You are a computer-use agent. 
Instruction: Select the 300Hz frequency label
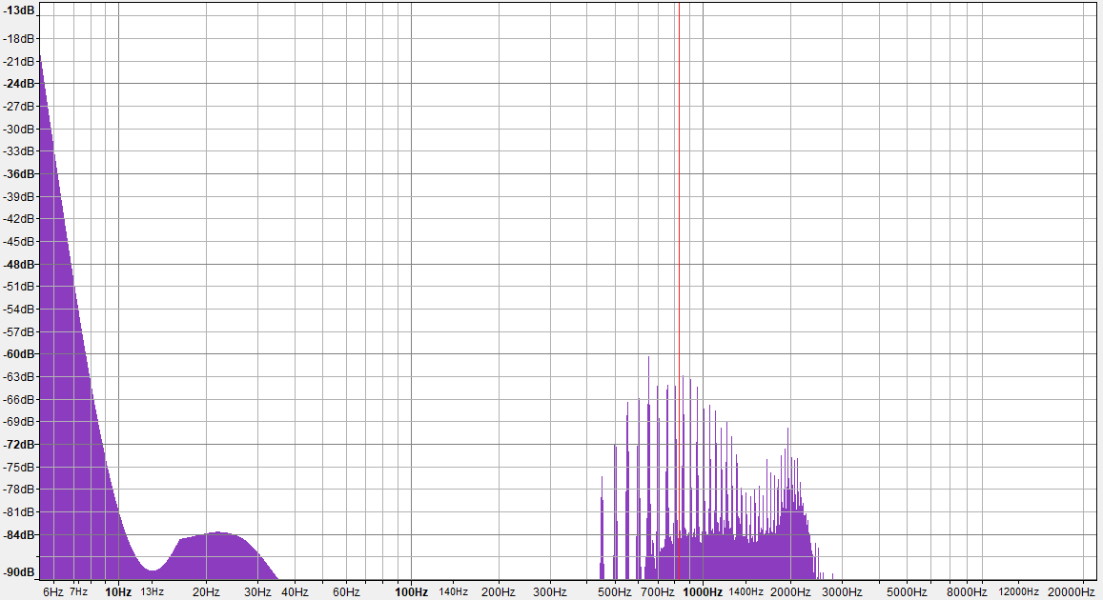pyautogui.click(x=550, y=592)
